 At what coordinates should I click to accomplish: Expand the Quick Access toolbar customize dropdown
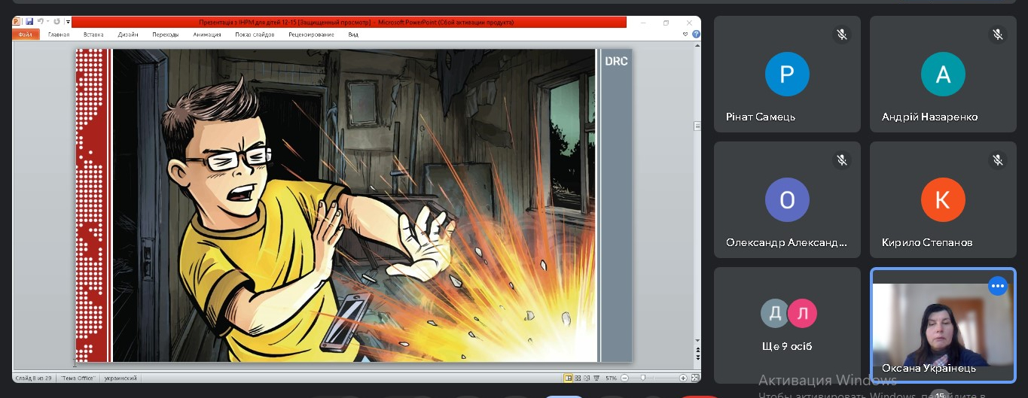pos(68,22)
